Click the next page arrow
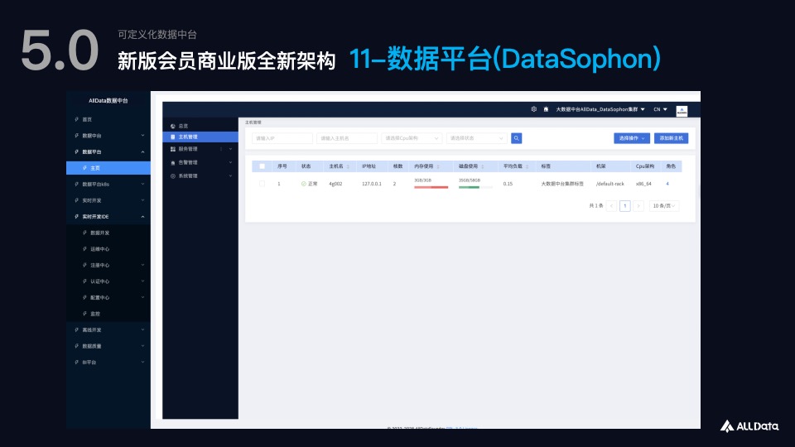This screenshot has width=795, height=447. 638,206
